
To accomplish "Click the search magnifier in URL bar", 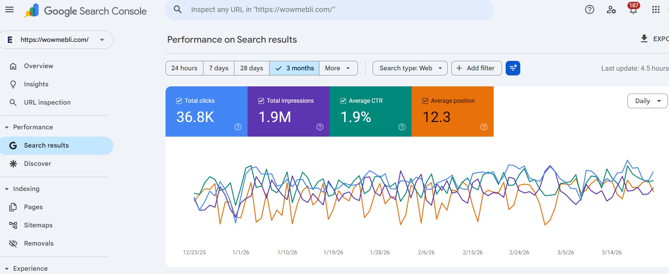I will (x=178, y=9).
